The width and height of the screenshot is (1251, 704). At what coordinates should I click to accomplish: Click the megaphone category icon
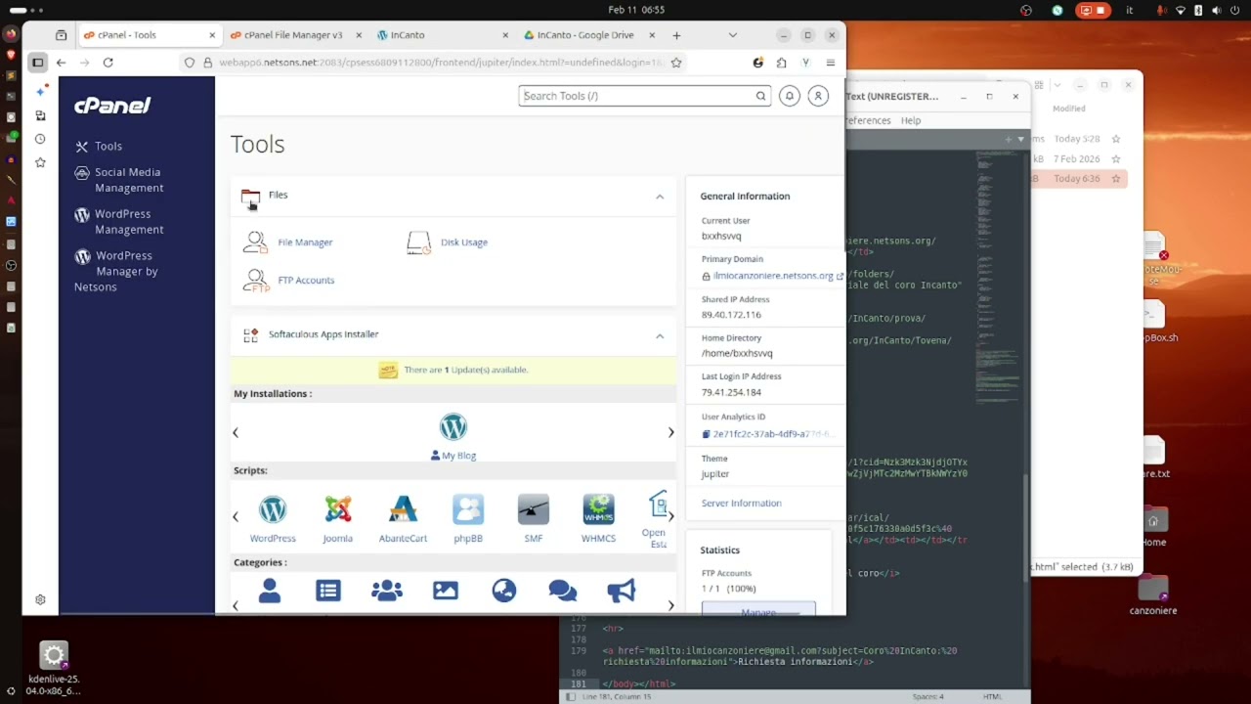coord(622,591)
